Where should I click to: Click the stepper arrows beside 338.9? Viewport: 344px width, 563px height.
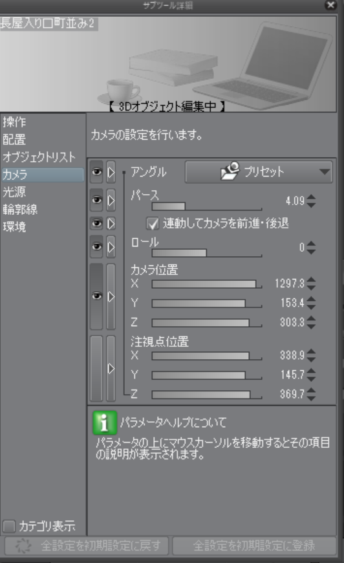tap(312, 355)
